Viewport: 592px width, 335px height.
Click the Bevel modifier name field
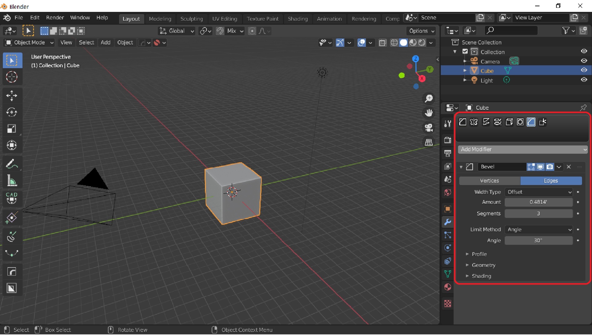[x=502, y=167]
